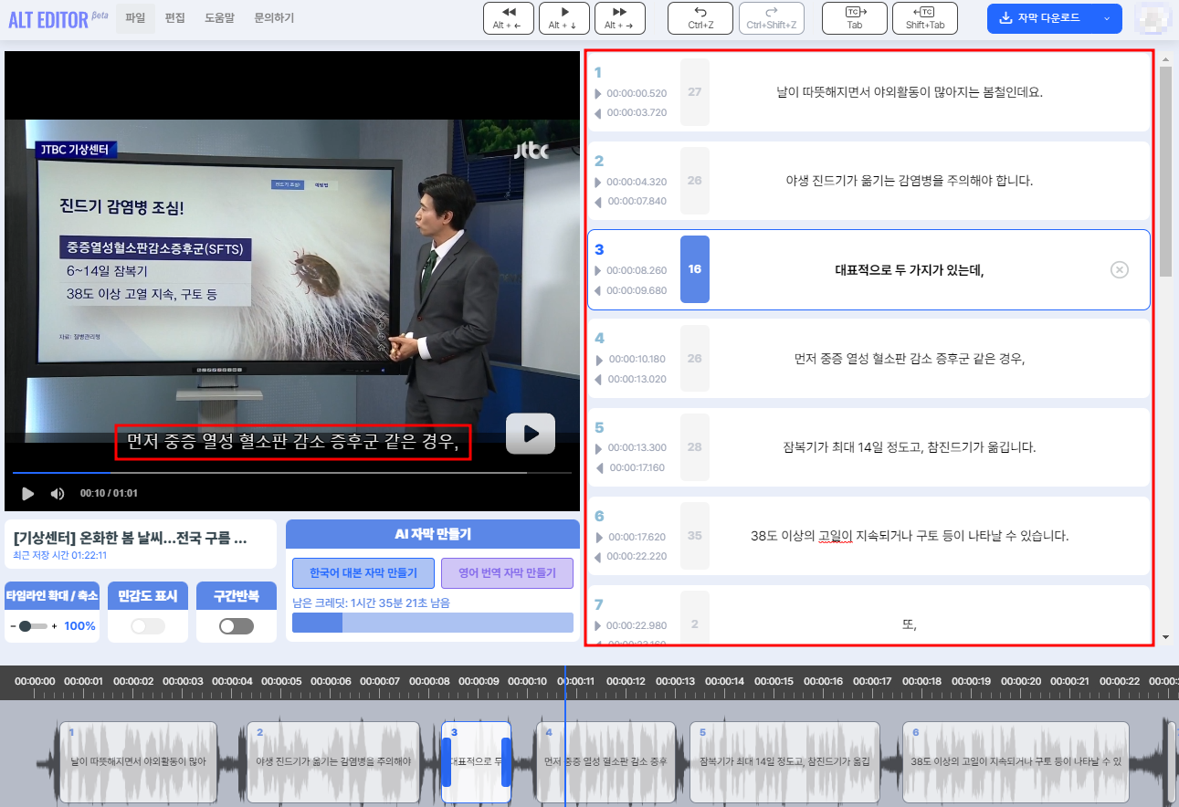
Task: Click subtitle text 대표적으로 두 가지가 있는데,
Action: click(910, 269)
